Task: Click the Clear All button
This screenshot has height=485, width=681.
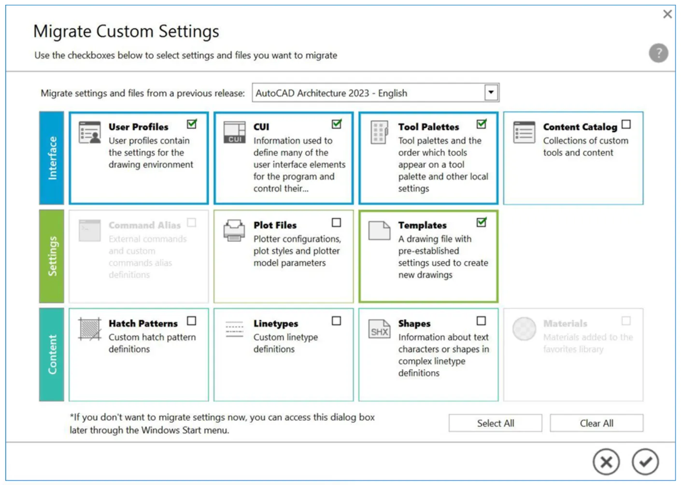Action: [x=596, y=423]
